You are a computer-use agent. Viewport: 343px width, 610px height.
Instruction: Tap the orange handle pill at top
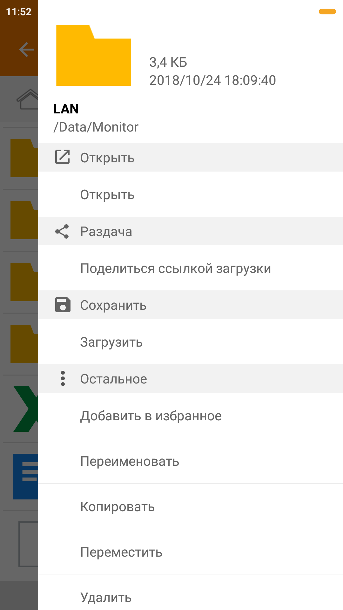pyautogui.click(x=327, y=12)
